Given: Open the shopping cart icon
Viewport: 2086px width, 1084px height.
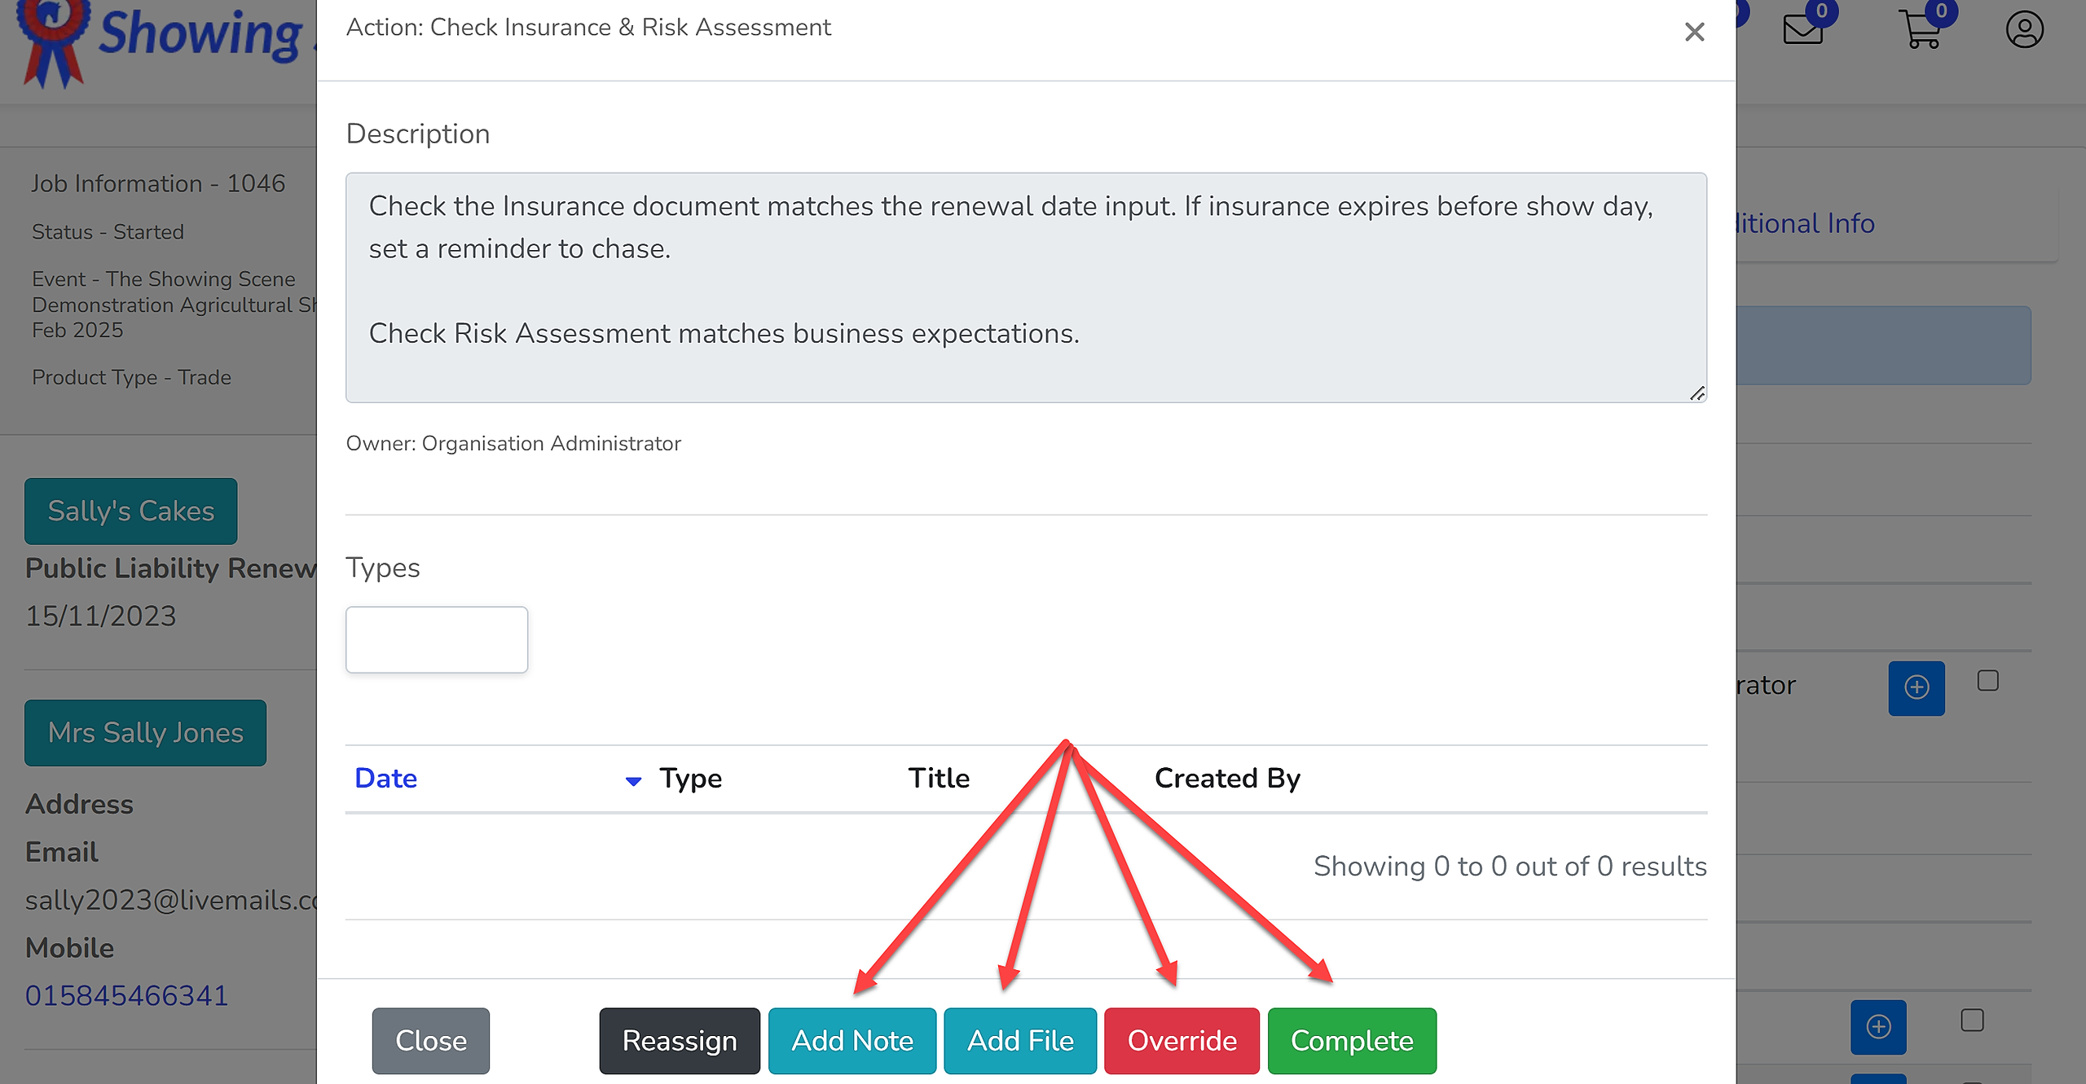Looking at the screenshot, I should (x=1923, y=30).
